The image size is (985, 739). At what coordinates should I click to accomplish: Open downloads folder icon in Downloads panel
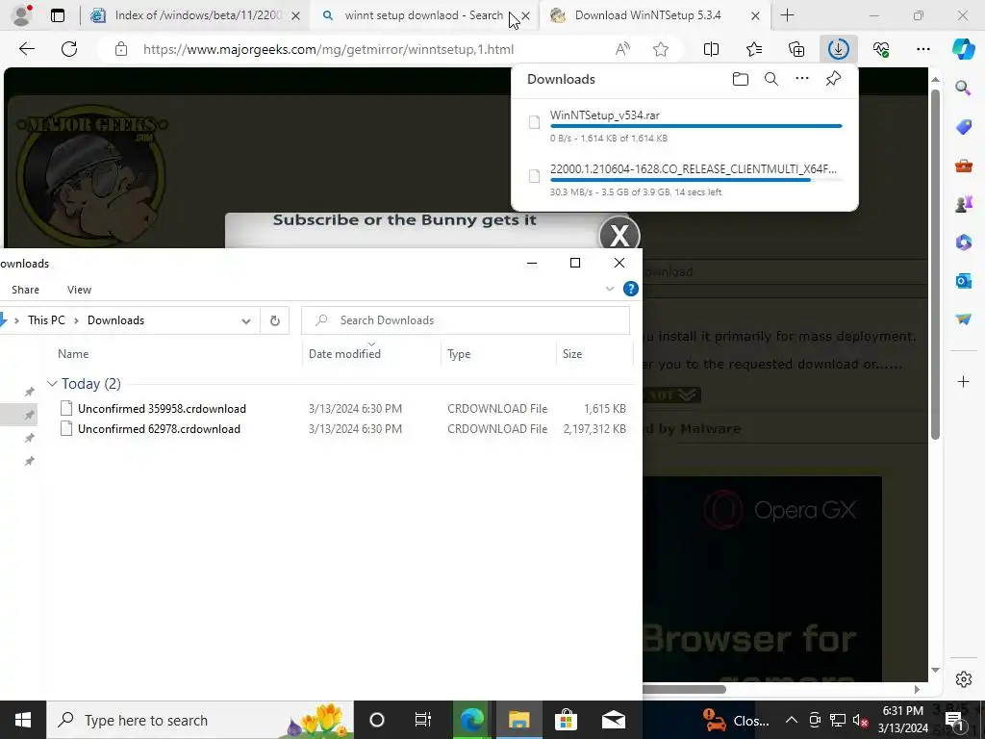click(741, 79)
